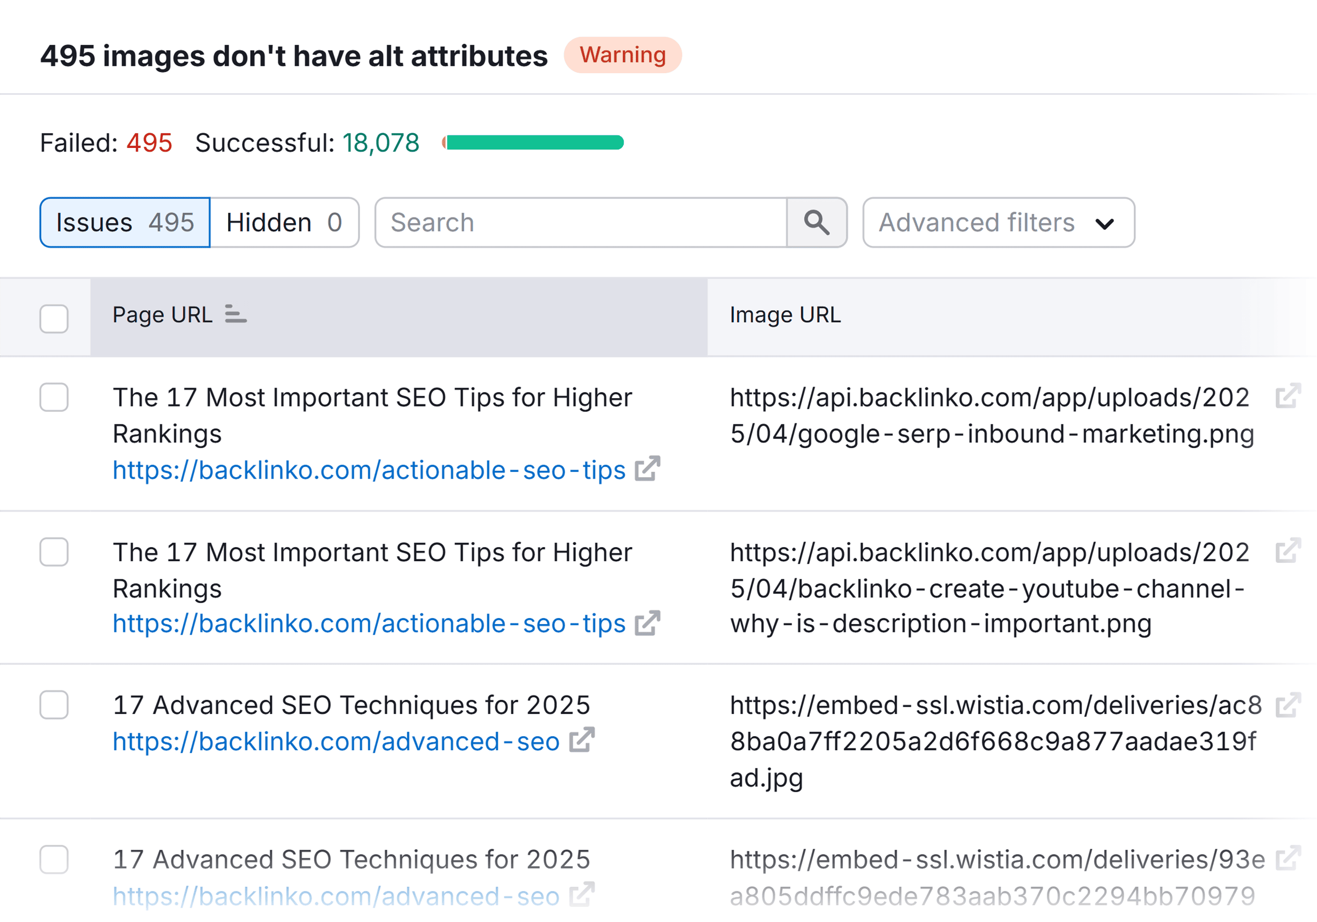1317x922 pixels.
Task: Open first backlinko.com/advanced-seo link
Action: coord(336,741)
